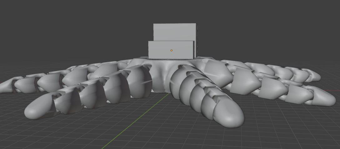Select the rounded tip of front-left arm
This screenshot has height=149, width=340.
39,107
